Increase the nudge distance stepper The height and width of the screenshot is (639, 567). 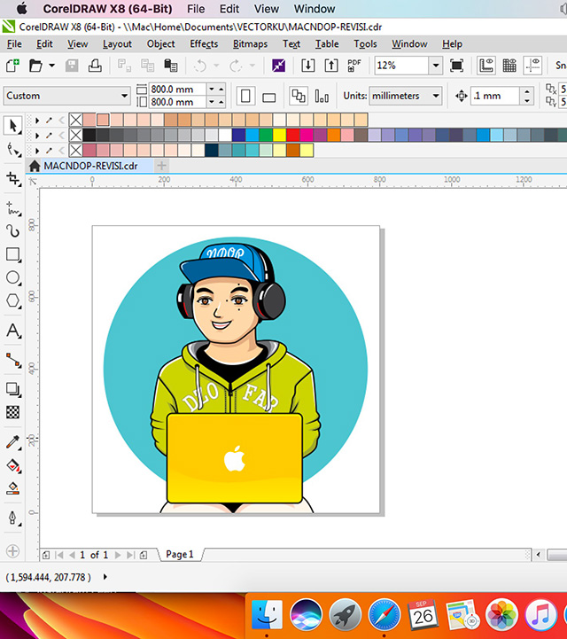(x=526, y=91)
